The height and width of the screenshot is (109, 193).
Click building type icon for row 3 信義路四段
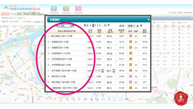click(x=130, y=48)
